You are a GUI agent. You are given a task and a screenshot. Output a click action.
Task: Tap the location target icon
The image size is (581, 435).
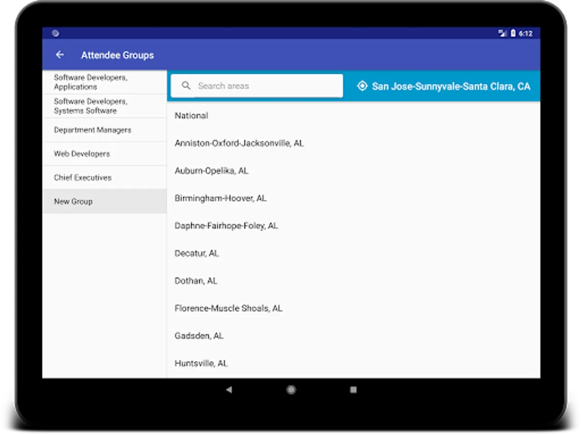pos(362,86)
